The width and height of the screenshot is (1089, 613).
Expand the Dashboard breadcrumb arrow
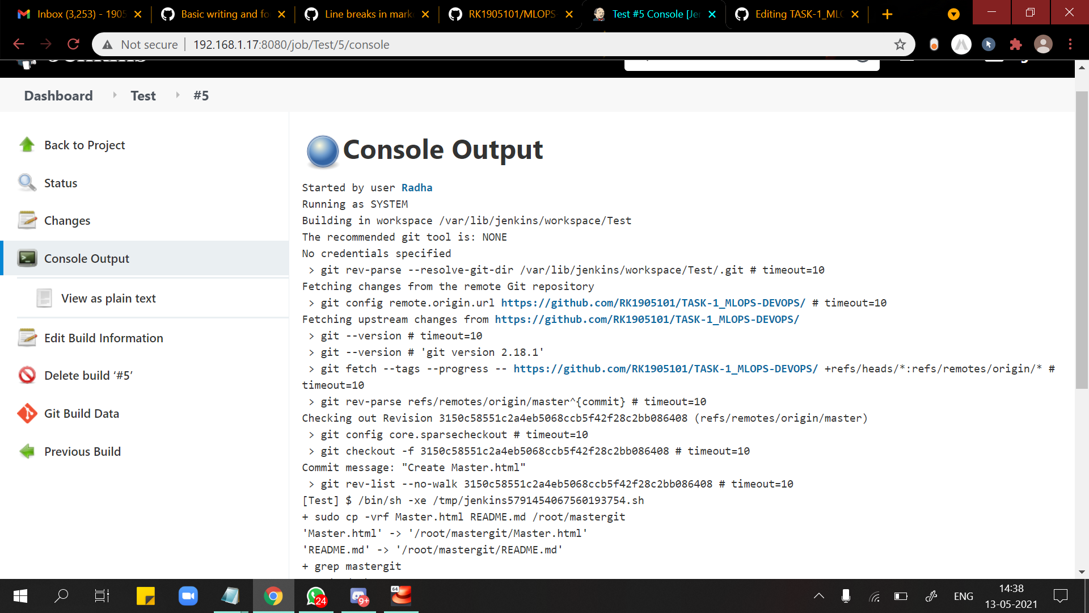click(115, 95)
